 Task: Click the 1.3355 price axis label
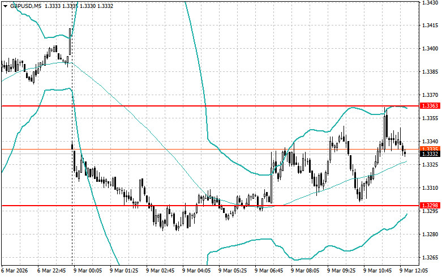click(x=430, y=118)
